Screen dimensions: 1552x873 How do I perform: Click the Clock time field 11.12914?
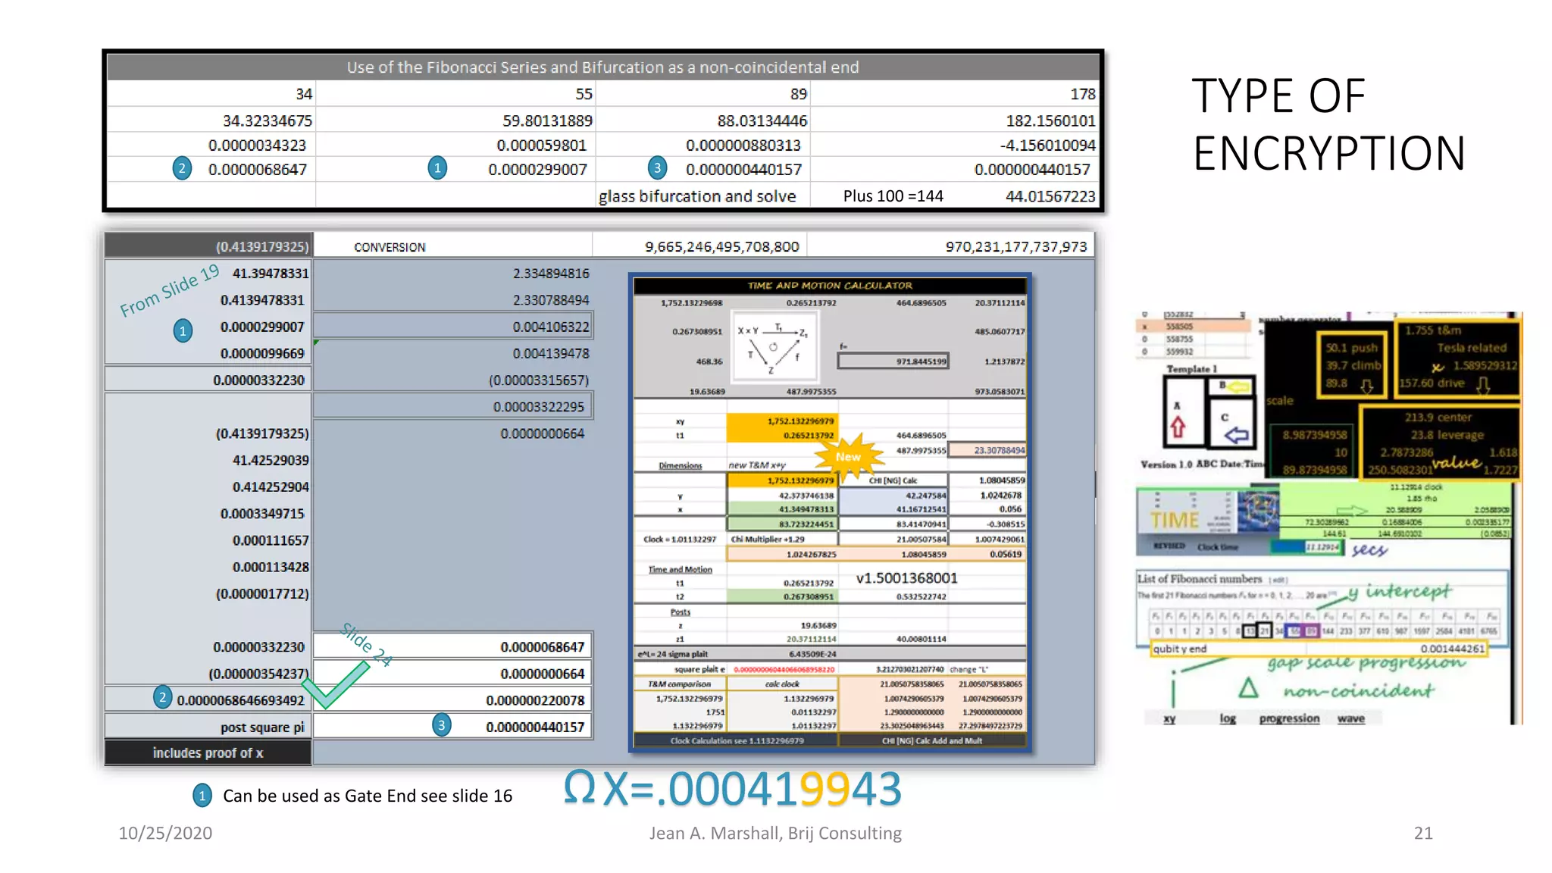click(x=1322, y=546)
